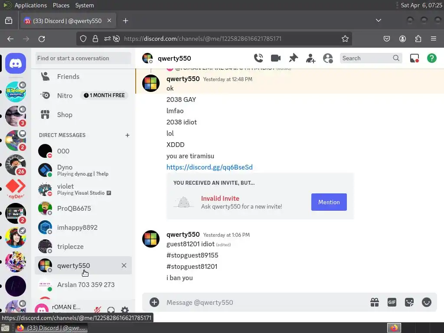Image resolution: width=444 pixels, height=333 pixels.
Task: Open DM with violet
Action: [x=83, y=189]
